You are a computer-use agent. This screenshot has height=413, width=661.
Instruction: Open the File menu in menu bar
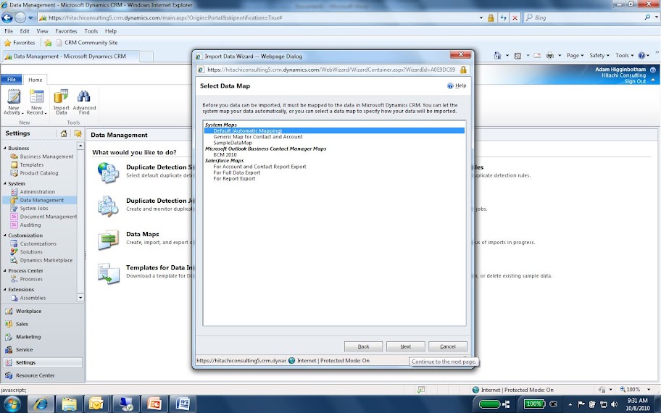coord(9,31)
